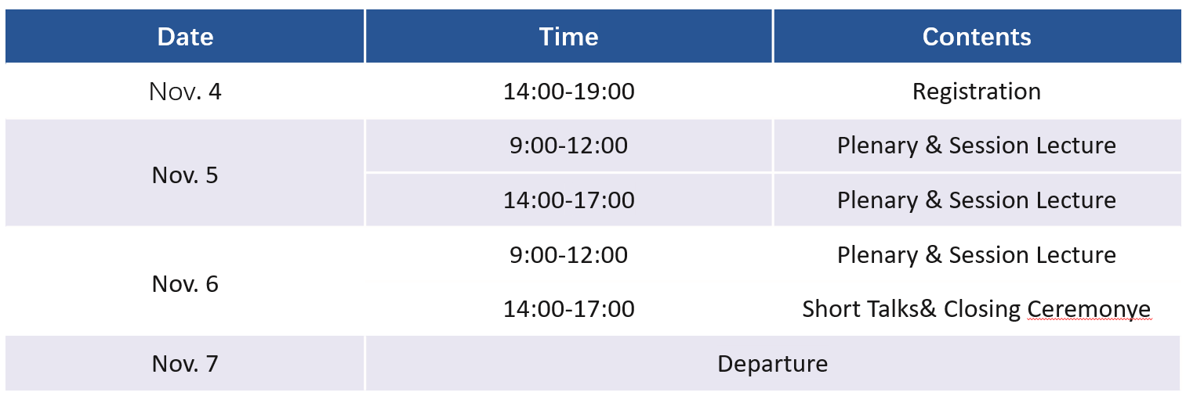Click the Registration cell

[x=977, y=92]
